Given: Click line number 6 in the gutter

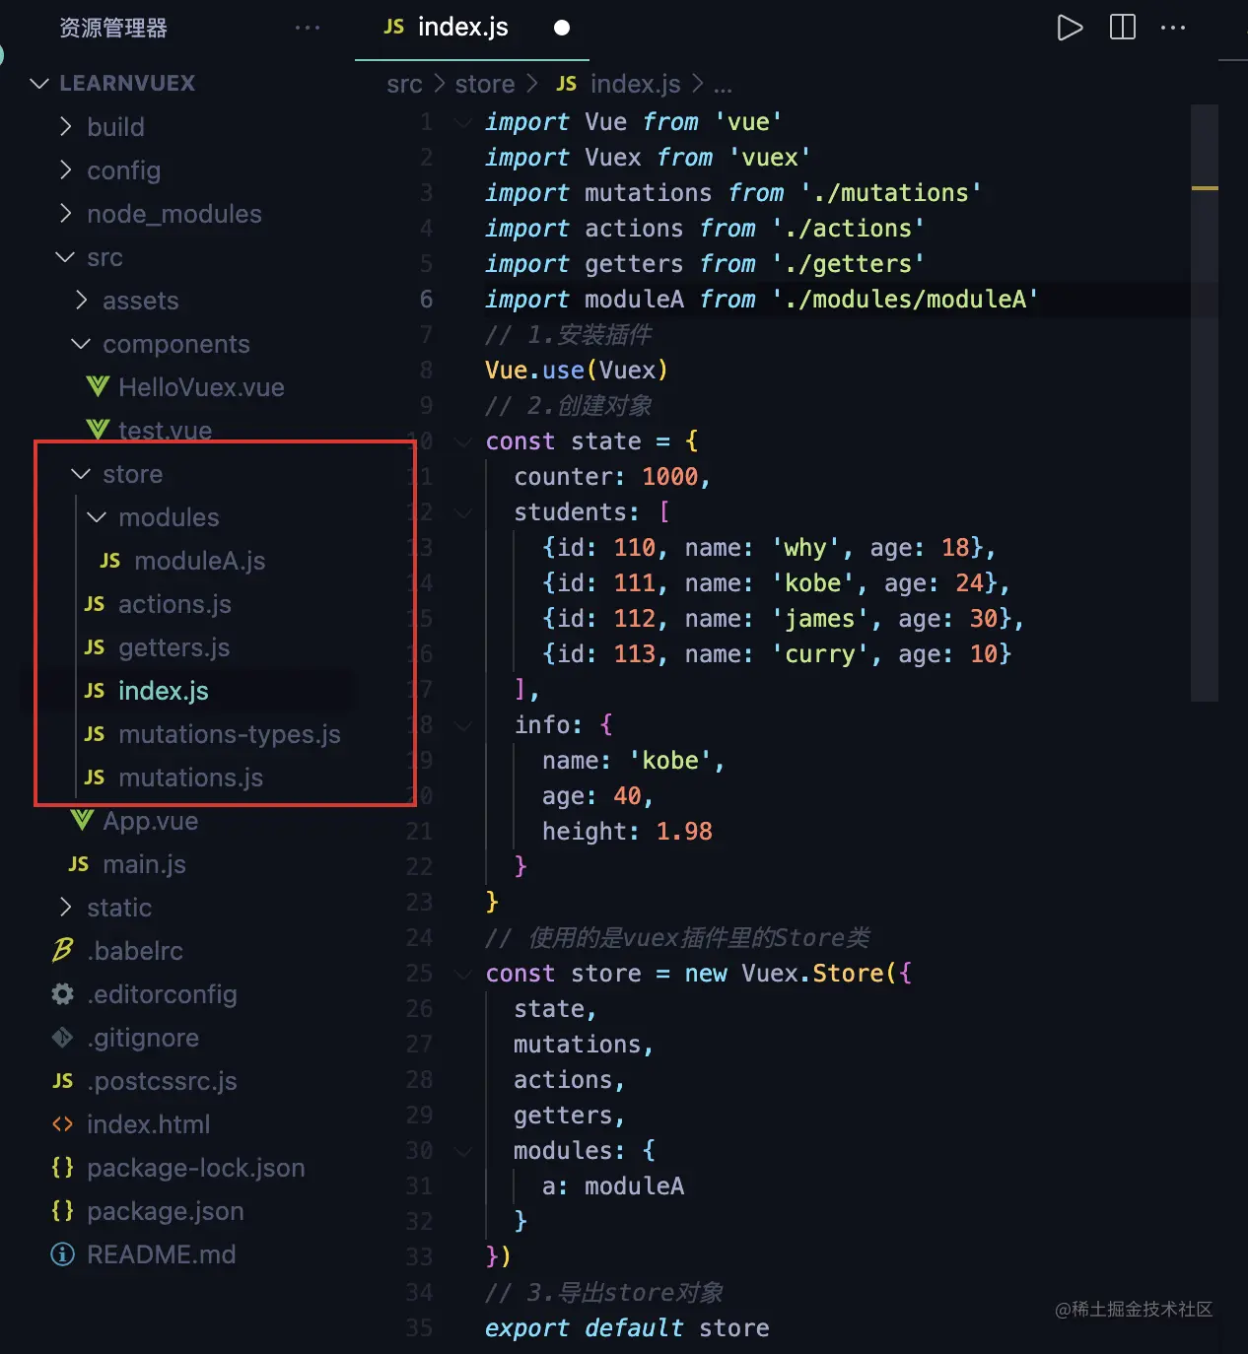Looking at the screenshot, I should point(426,299).
